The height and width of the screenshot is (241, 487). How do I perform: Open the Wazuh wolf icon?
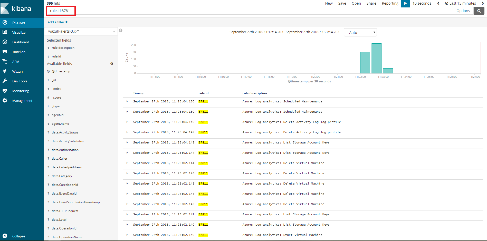point(5,71)
